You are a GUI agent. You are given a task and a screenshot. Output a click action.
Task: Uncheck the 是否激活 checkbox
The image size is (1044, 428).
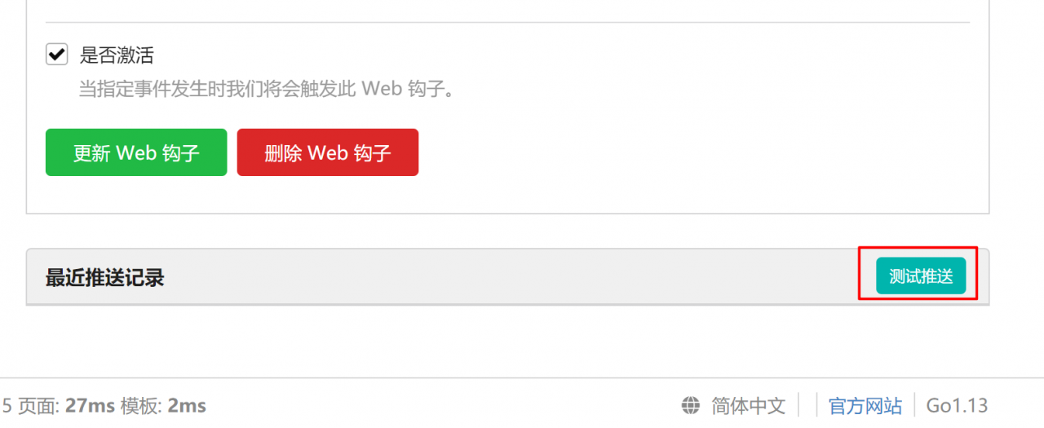[x=56, y=55]
